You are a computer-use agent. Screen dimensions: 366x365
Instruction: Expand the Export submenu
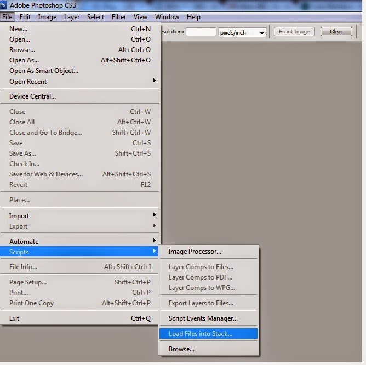tap(80, 226)
